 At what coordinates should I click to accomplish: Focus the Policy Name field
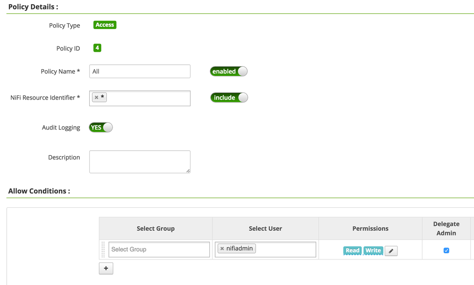click(140, 72)
